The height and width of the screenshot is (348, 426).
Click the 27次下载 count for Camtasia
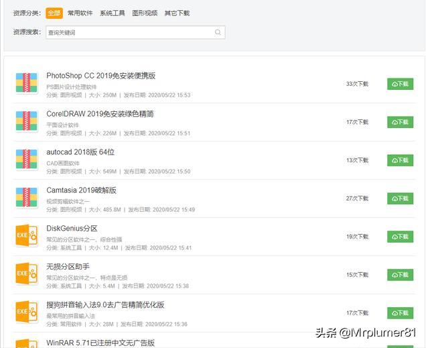[357, 198]
